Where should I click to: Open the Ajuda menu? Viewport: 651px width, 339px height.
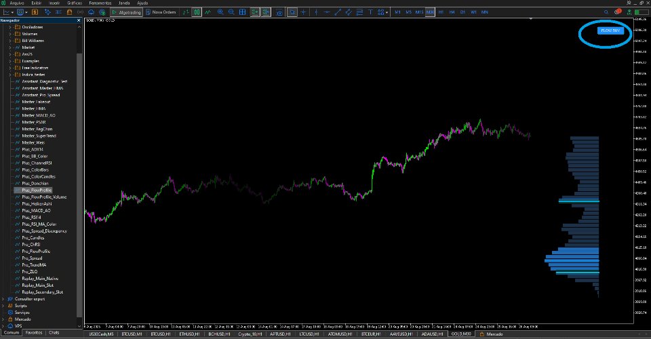point(142,3)
